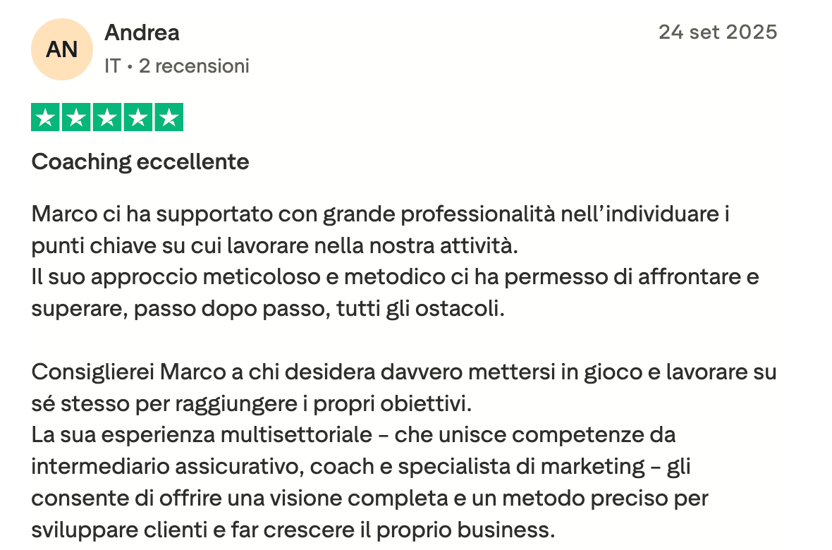This screenshot has width=832, height=550.
Task: Open the "2 recensioni" reviewer count
Action: pyautogui.click(x=194, y=66)
